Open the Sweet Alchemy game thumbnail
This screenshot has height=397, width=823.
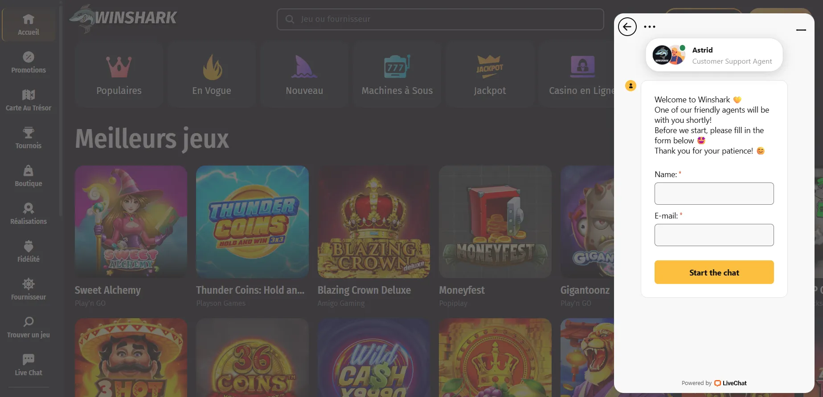tap(131, 222)
